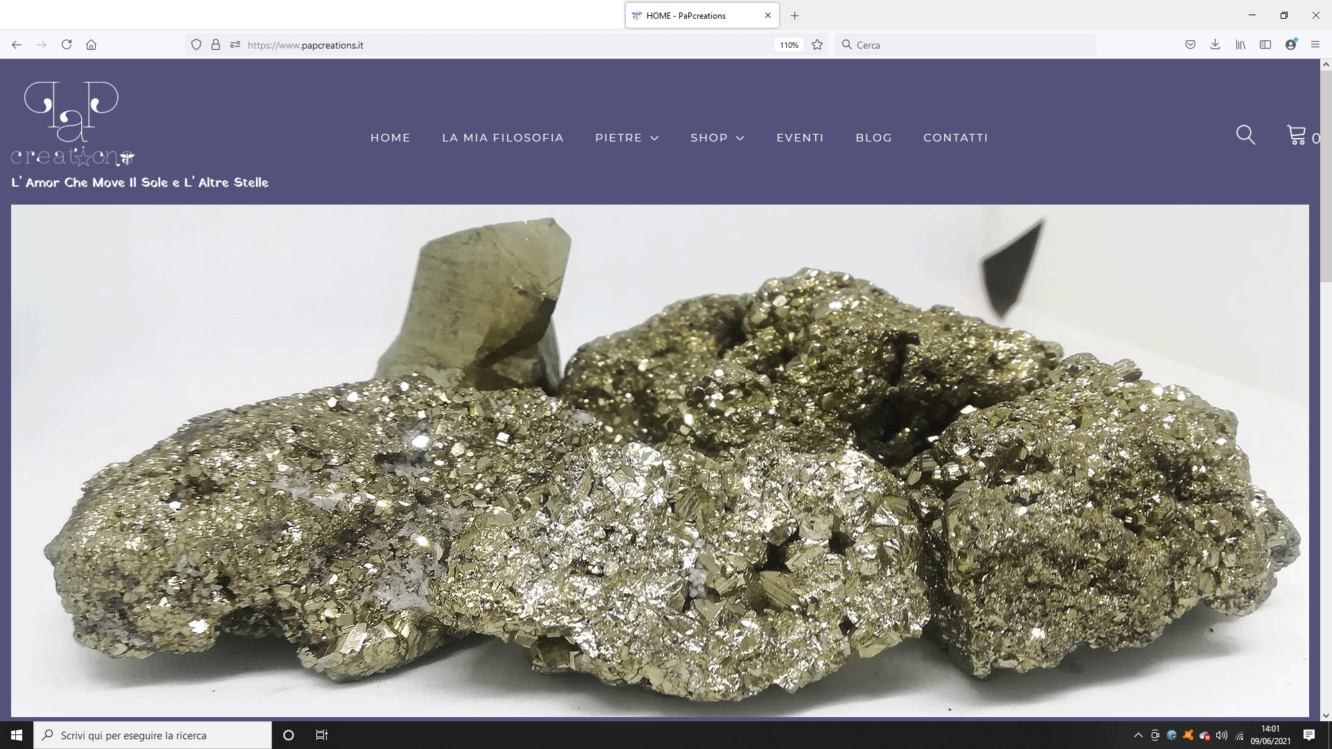Click the PaP creations logo
Viewport: 1332px width, 749px height.
(x=73, y=125)
